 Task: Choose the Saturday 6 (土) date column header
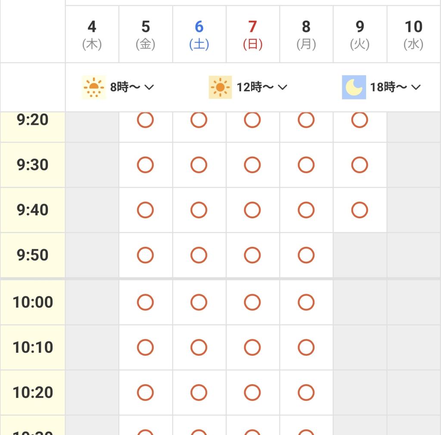[199, 34]
